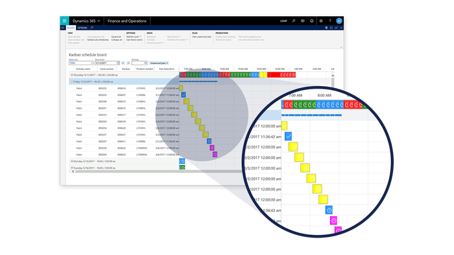Select the blue clock job tile for card 000207
This screenshot has height=255, width=454.
[209, 141]
